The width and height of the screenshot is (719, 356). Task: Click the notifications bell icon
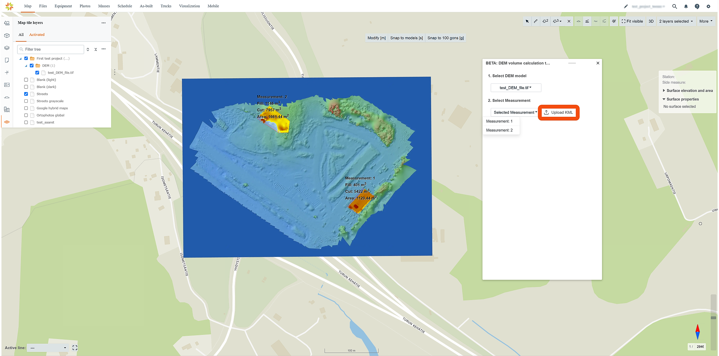[x=686, y=6]
